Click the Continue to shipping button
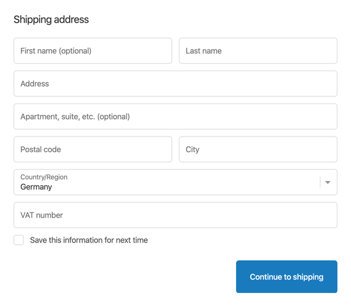351x306 pixels. click(286, 277)
